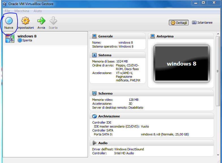
Task: Click the Anteprima preview thumbnail
Action: tap(182, 64)
